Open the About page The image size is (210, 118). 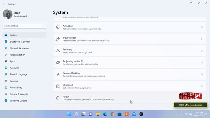tap(130, 98)
